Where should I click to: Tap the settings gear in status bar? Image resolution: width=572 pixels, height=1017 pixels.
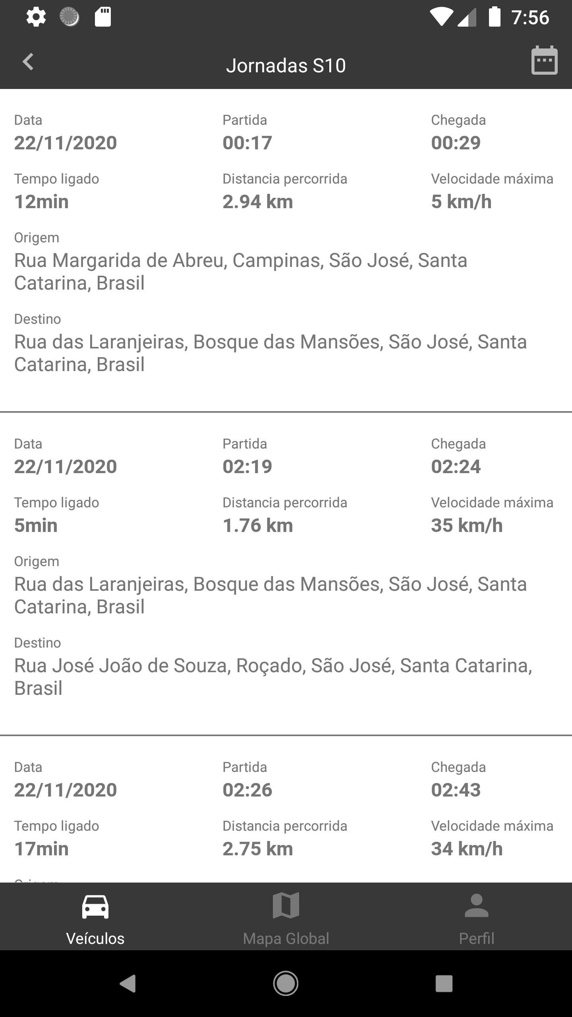36,17
